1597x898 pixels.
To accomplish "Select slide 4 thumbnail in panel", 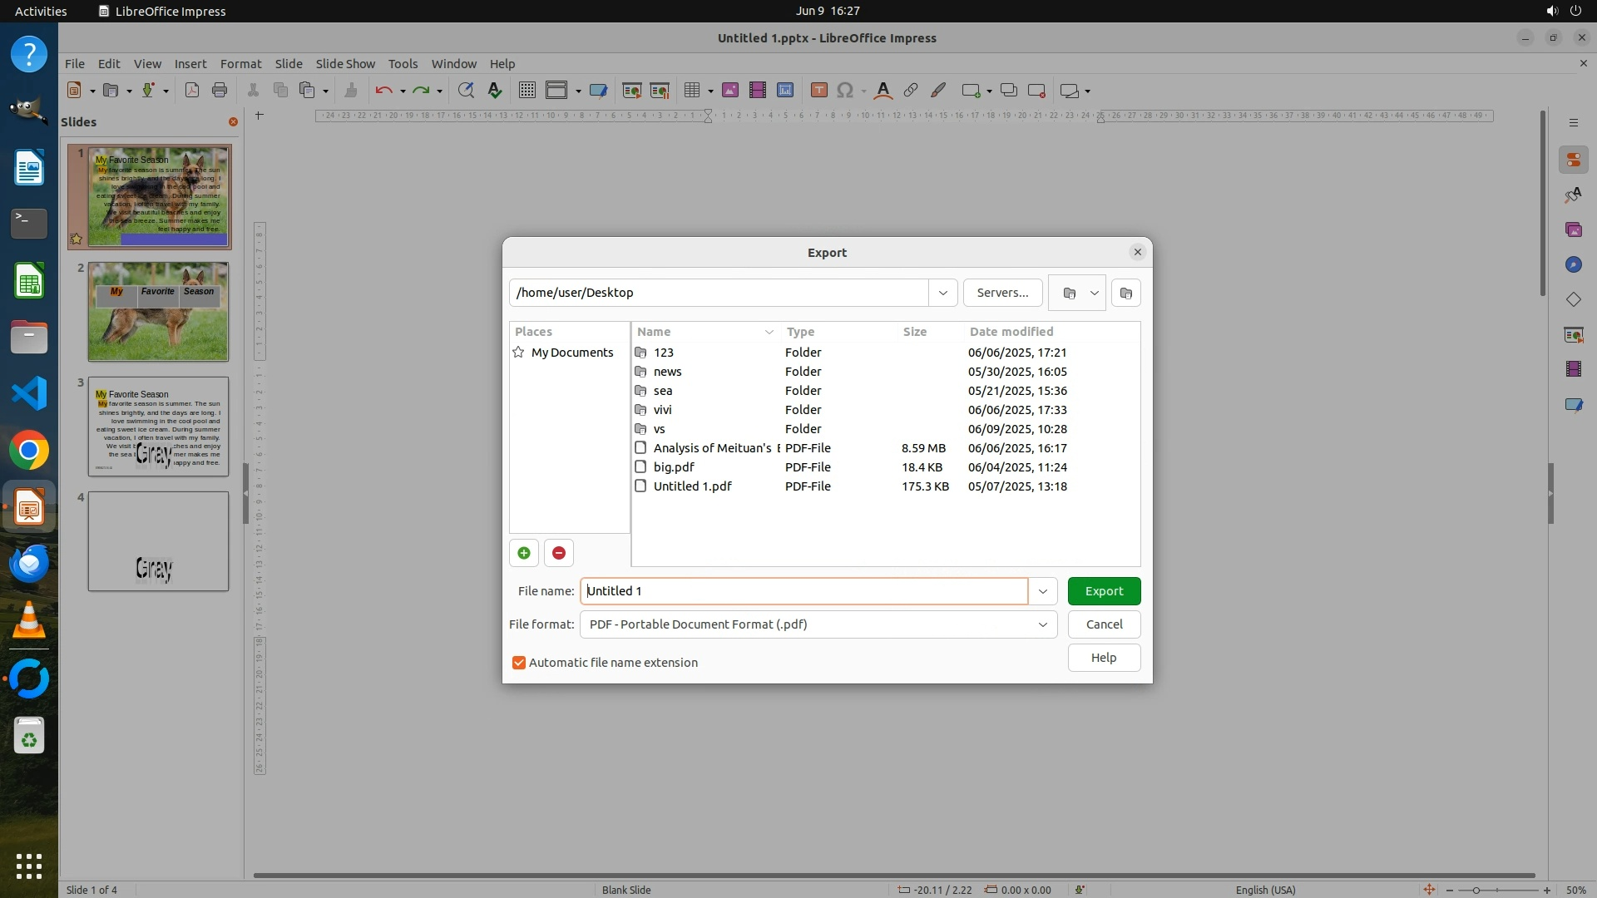I will [158, 541].
